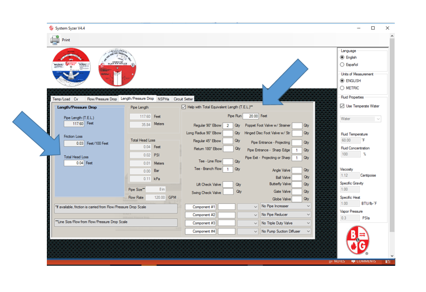Click Globe Valve quantity field
426x292 pixels.
[297, 199]
